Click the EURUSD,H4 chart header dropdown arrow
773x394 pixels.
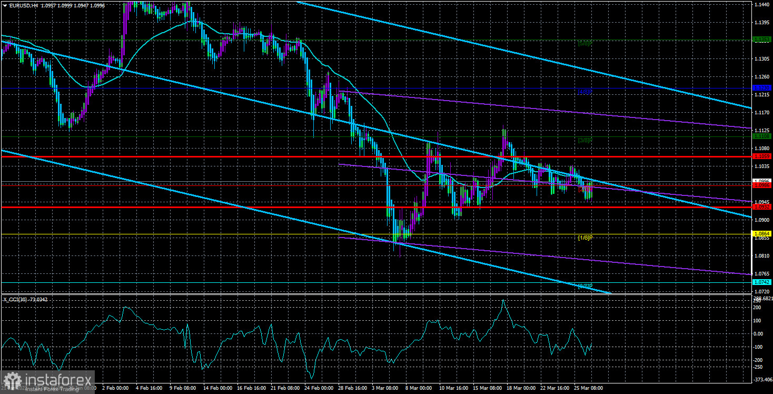pyautogui.click(x=4, y=5)
